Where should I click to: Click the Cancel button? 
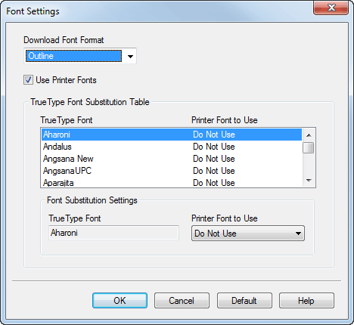(x=182, y=300)
